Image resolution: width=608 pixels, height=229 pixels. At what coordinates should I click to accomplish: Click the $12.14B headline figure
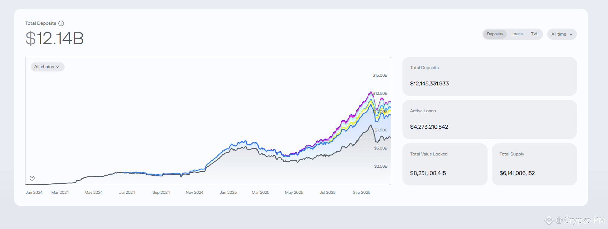click(x=54, y=38)
